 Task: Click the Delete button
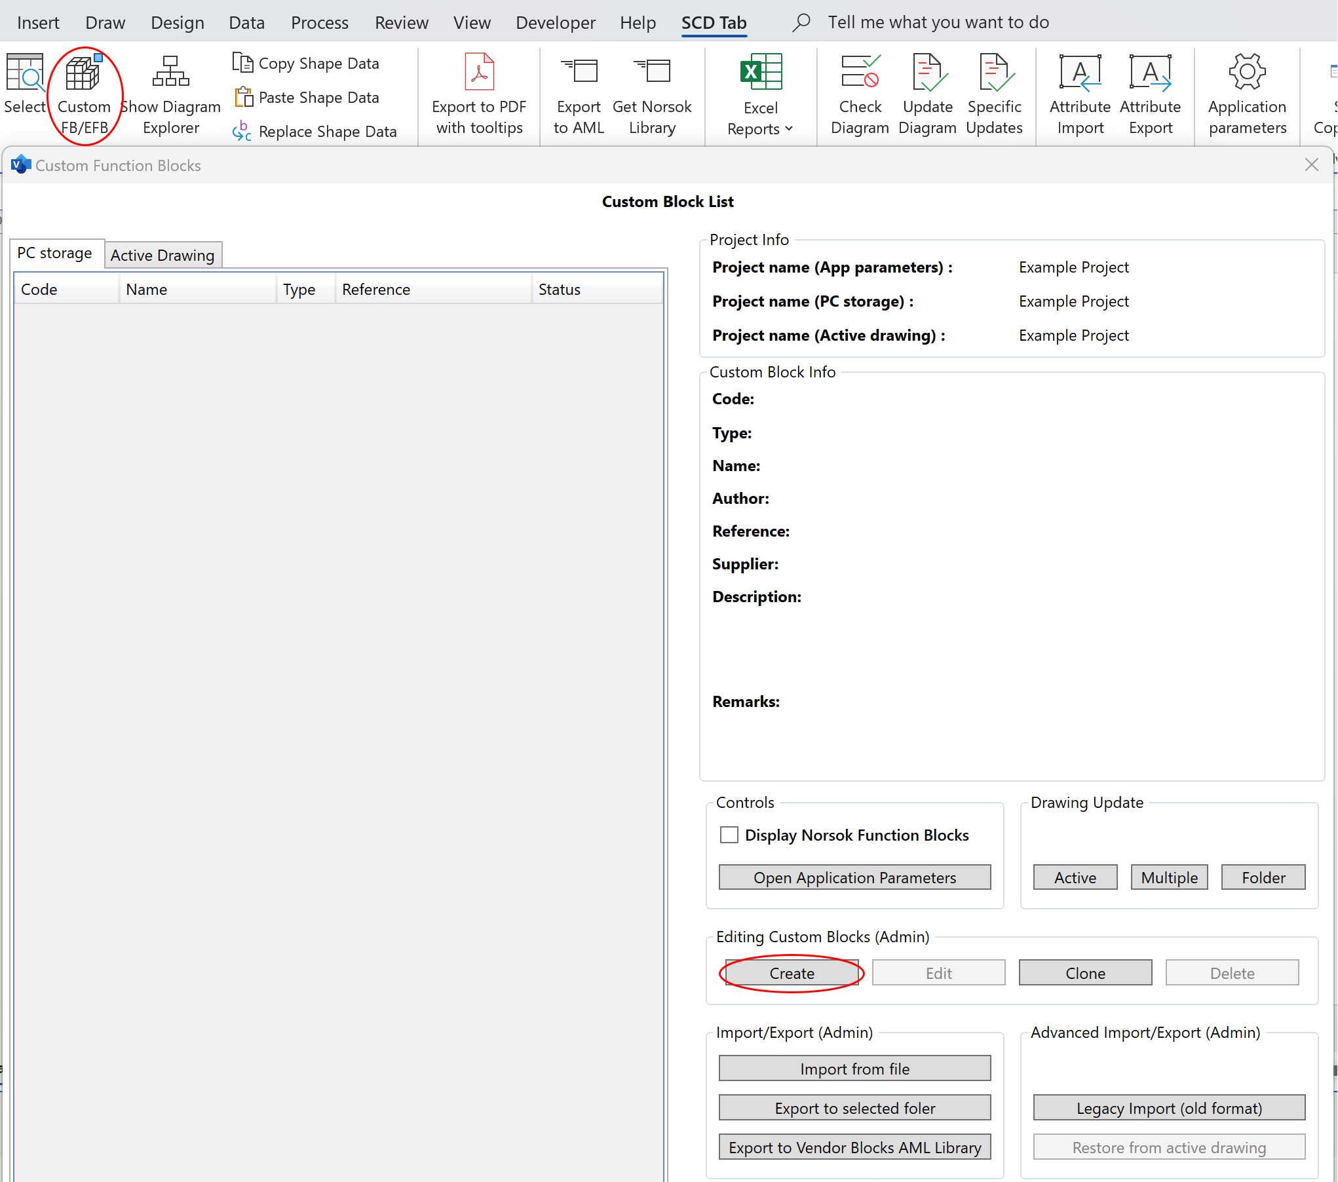pos(1232,973)
